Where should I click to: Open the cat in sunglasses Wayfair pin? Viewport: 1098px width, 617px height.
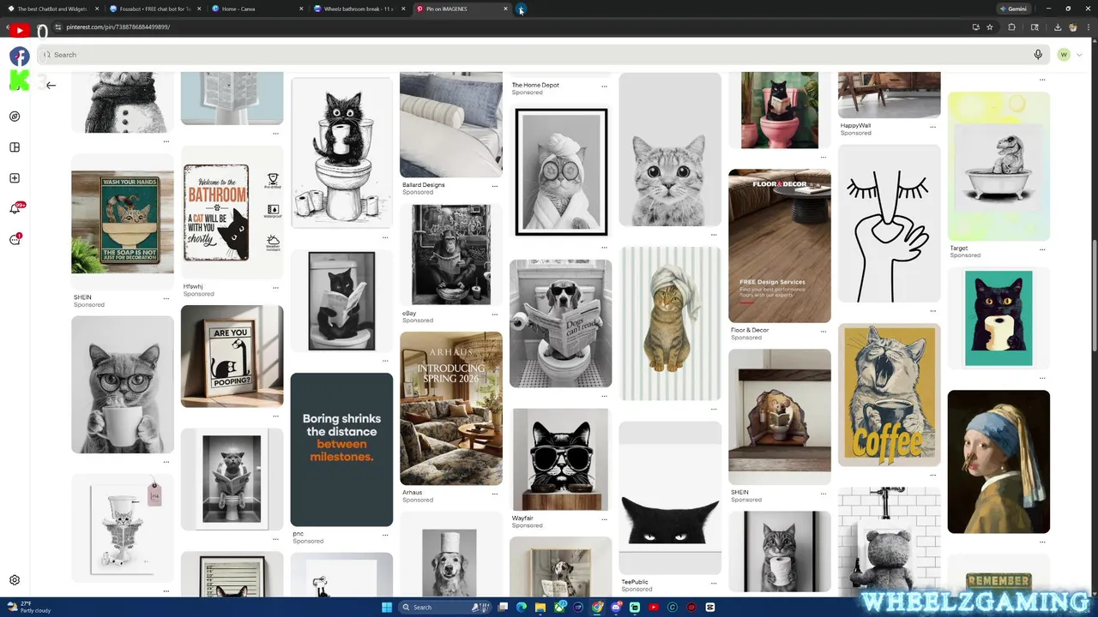tap(560, 459)
